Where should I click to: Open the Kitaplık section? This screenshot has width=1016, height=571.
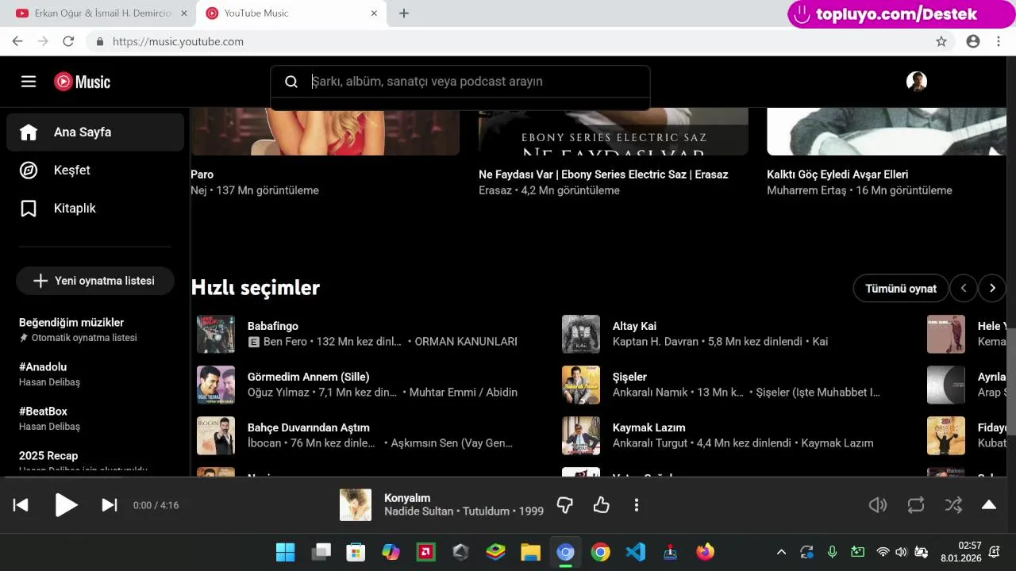95,209
